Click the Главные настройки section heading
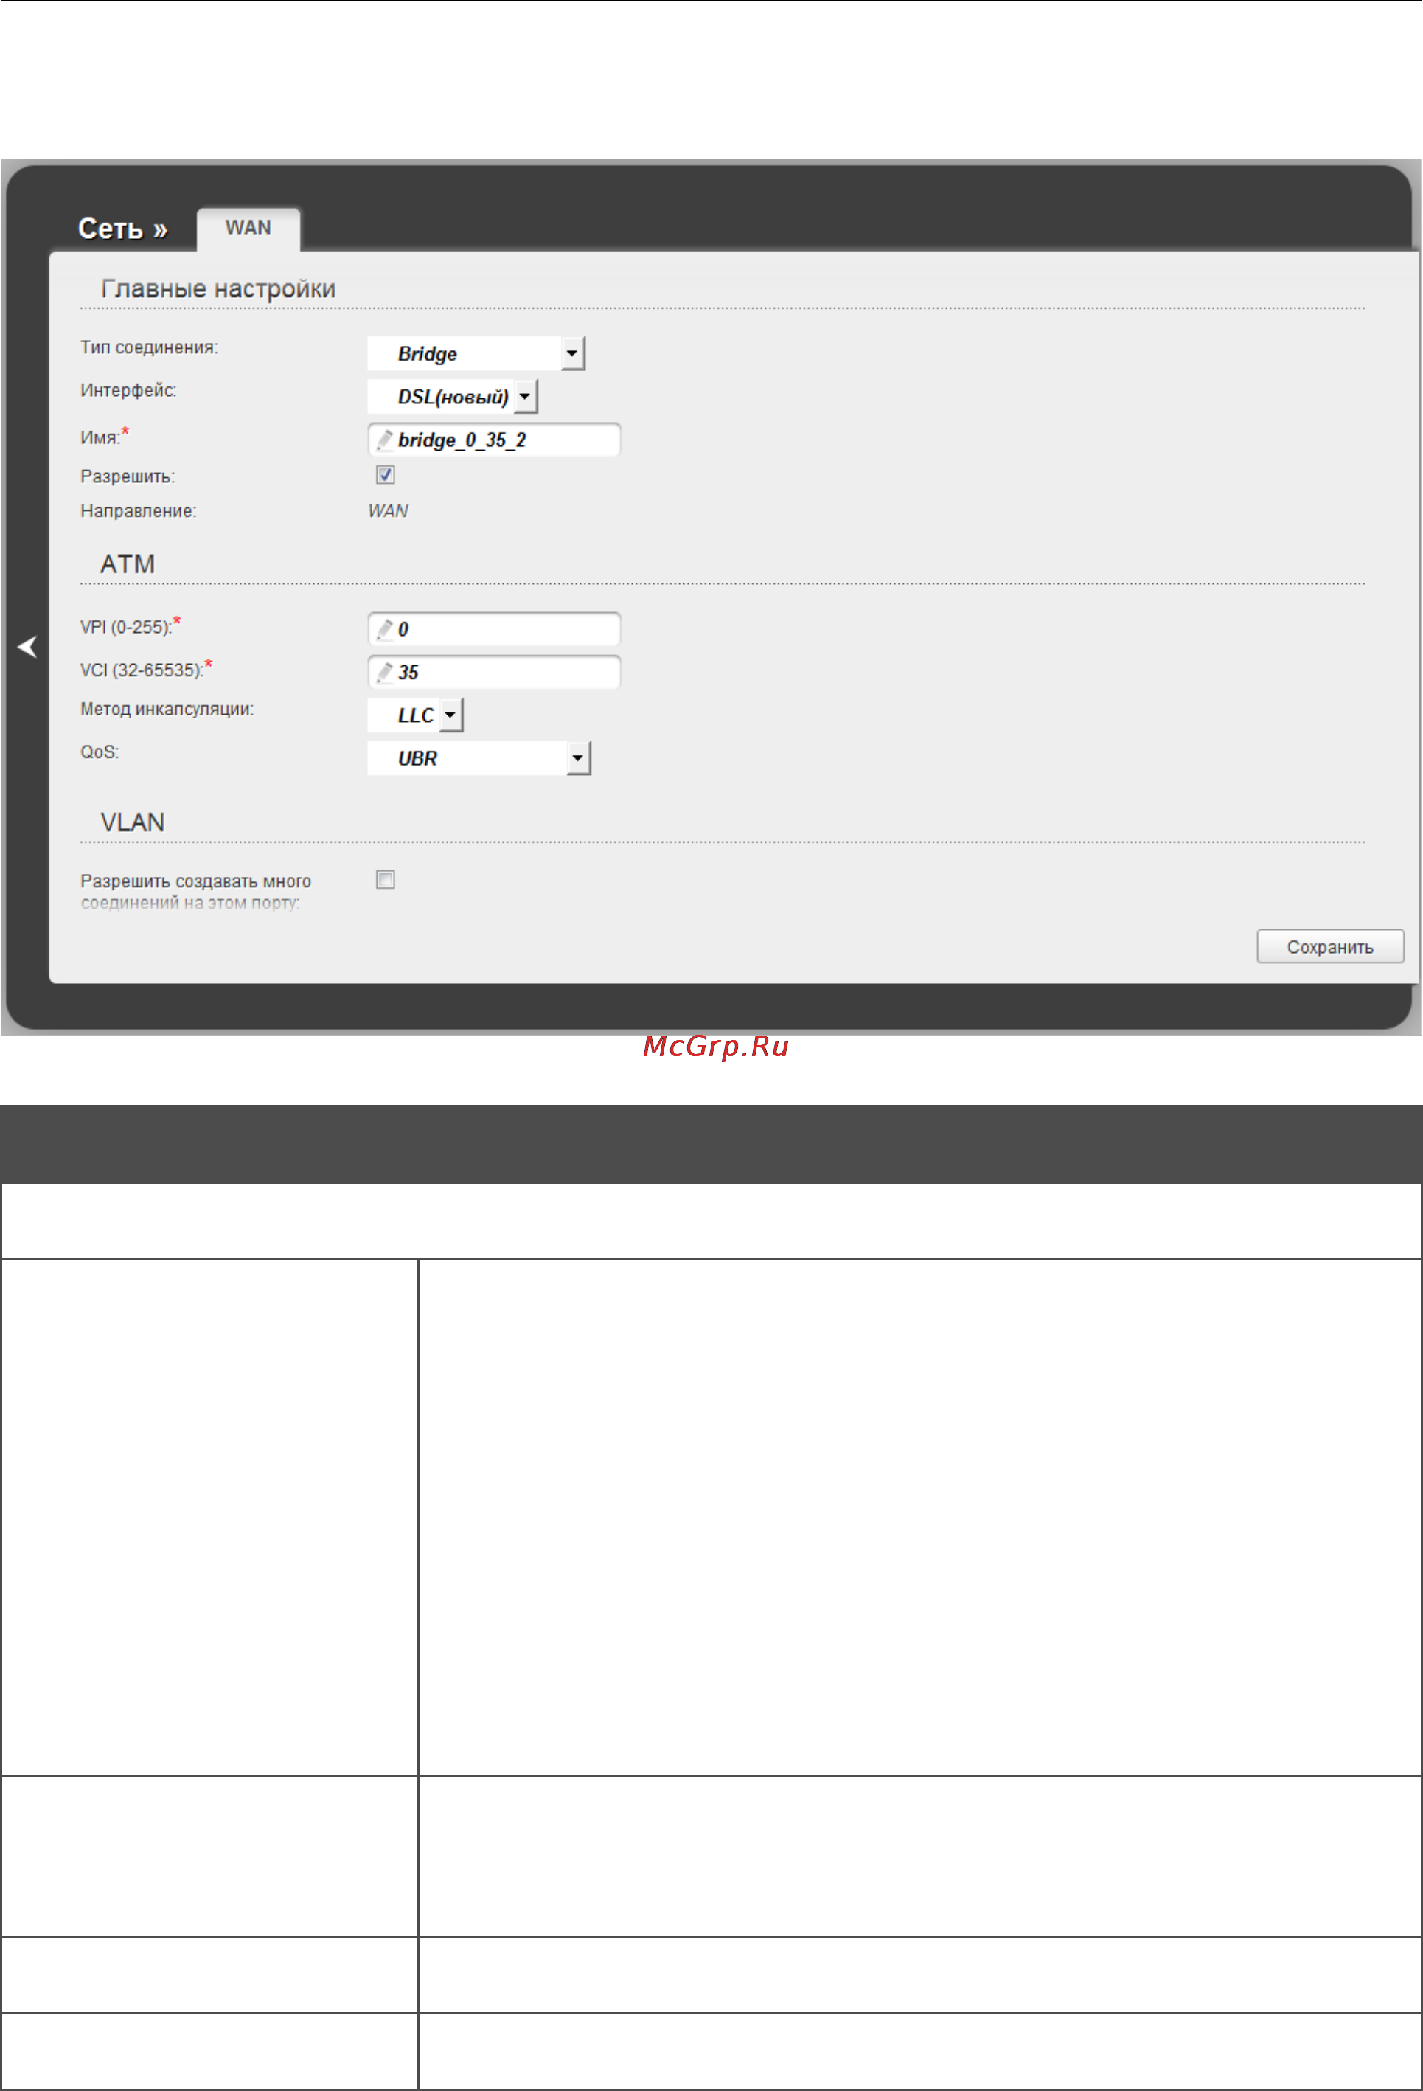 coord(218,289)
